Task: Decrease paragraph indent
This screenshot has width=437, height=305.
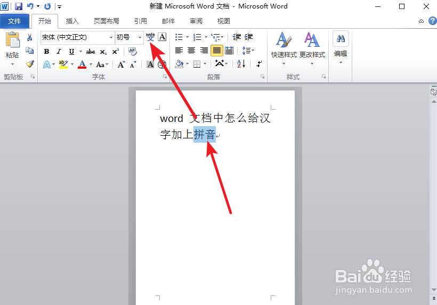Action: (237, 37)
